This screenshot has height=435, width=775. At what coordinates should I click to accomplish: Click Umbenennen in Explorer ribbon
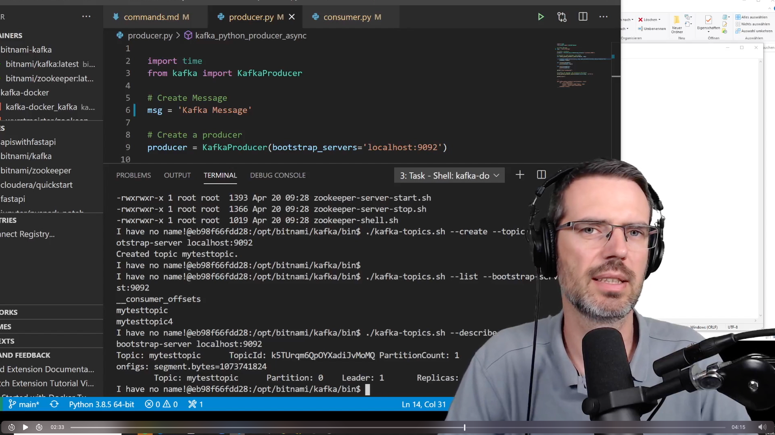652,29
